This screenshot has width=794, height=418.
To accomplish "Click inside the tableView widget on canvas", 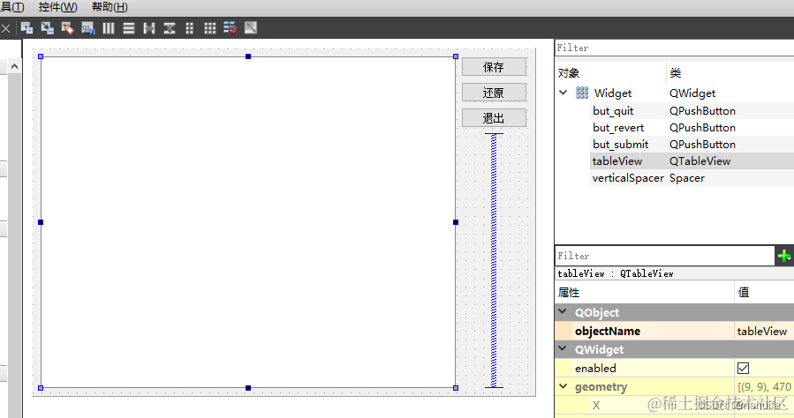I will (x=248, y=222).
